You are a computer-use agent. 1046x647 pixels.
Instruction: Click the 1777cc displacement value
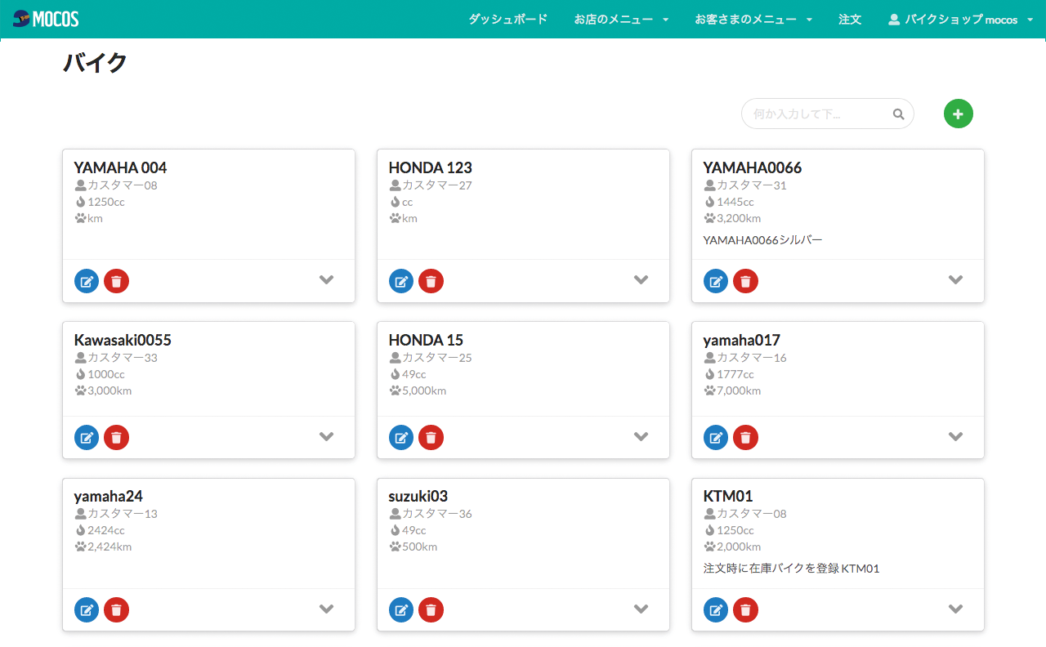pyautogui.click(x=735, y=374)
